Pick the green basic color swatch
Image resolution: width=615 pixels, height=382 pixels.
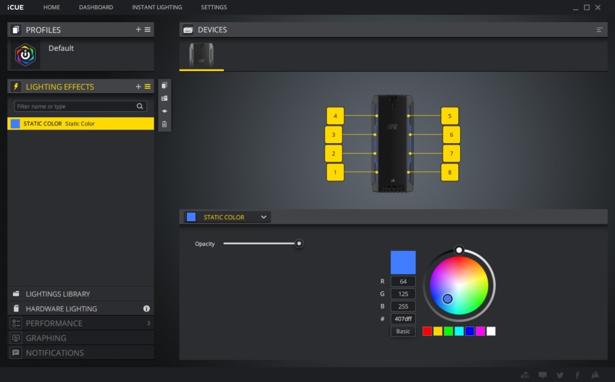tap(448, 332)
